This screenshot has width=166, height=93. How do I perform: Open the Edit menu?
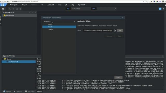coord(42,5)
